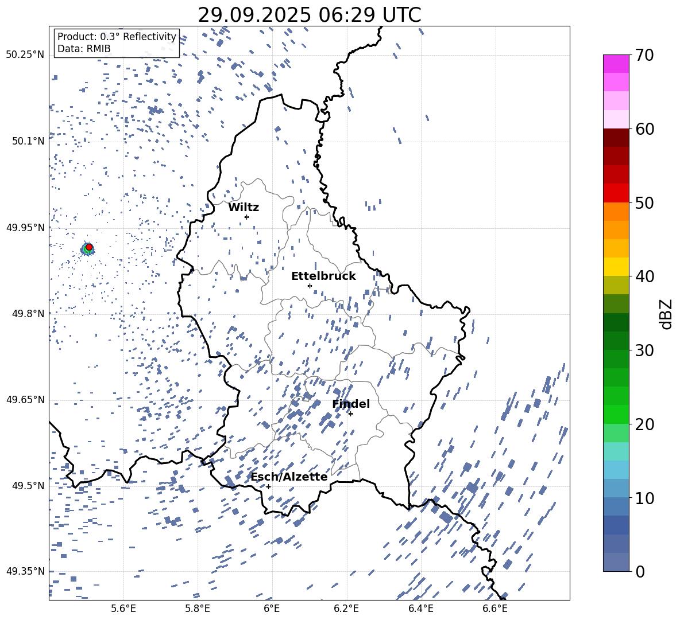Screen dimensions: 680x620
Task: Select the Findel city label
Action: (351, 404)
